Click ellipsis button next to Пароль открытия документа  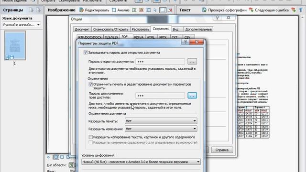tap(192, 62)
